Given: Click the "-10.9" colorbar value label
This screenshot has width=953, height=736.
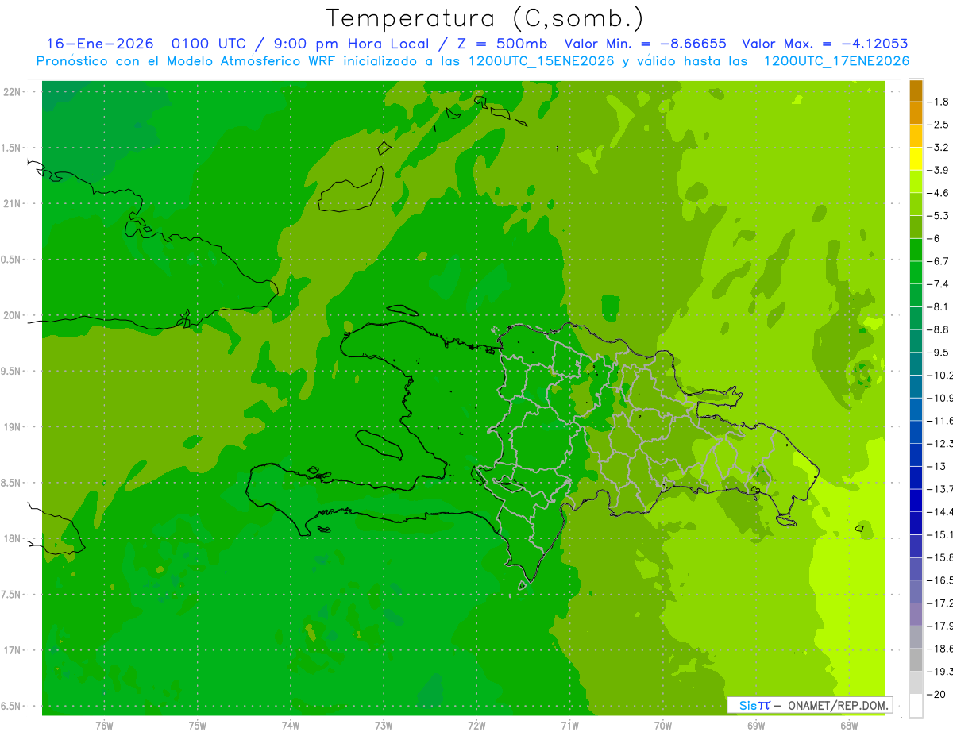Looking at the screenshot, I should point(940,398).
